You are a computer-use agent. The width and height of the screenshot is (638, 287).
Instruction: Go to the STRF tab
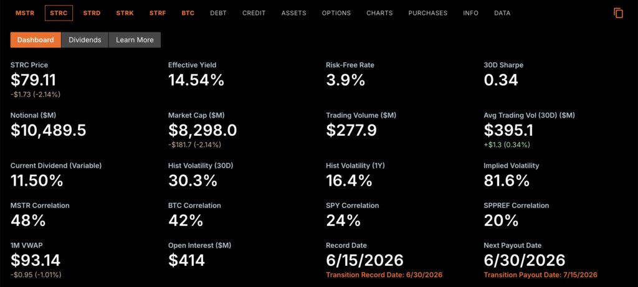[158, 13]
